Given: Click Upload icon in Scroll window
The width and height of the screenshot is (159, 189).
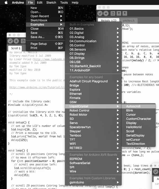Looking at the screenshot, I should pos(16,41).
